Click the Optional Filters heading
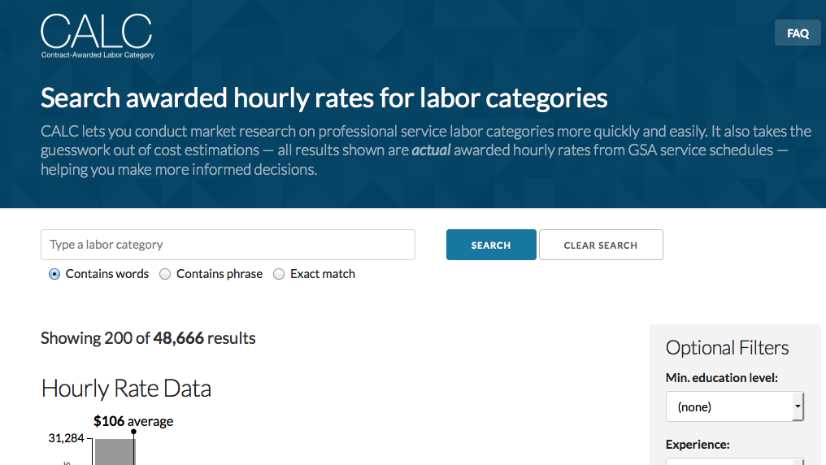The height and width of the screenshot is (465, 826). [727, 348]
